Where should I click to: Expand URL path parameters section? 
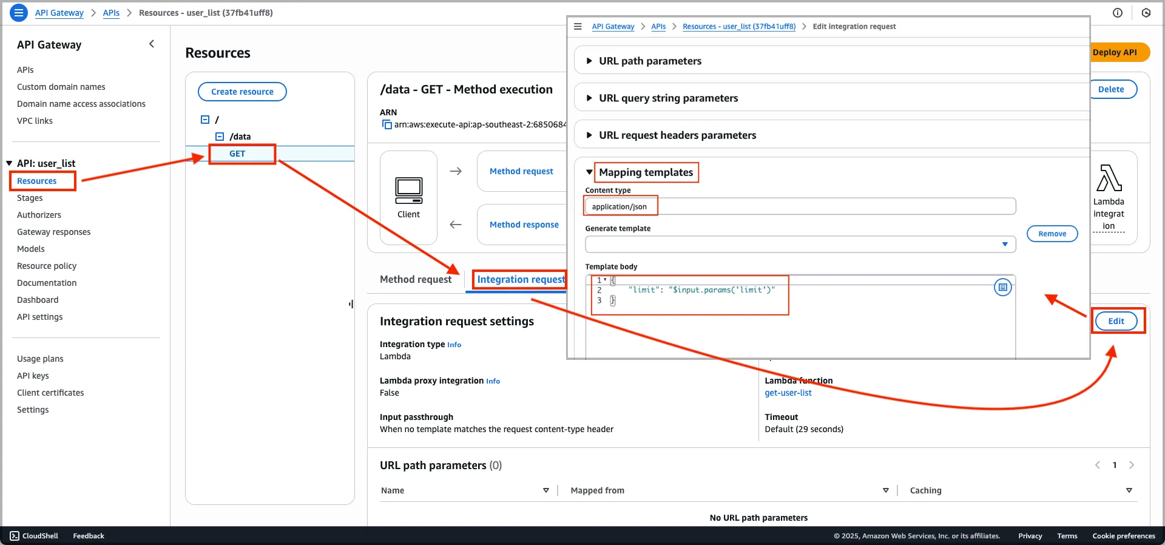click(x=589, y=61)
